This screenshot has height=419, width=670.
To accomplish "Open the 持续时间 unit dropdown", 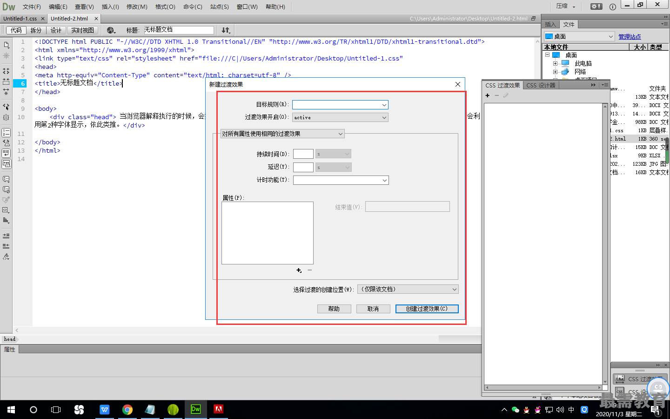I will (x=334, y=154).
